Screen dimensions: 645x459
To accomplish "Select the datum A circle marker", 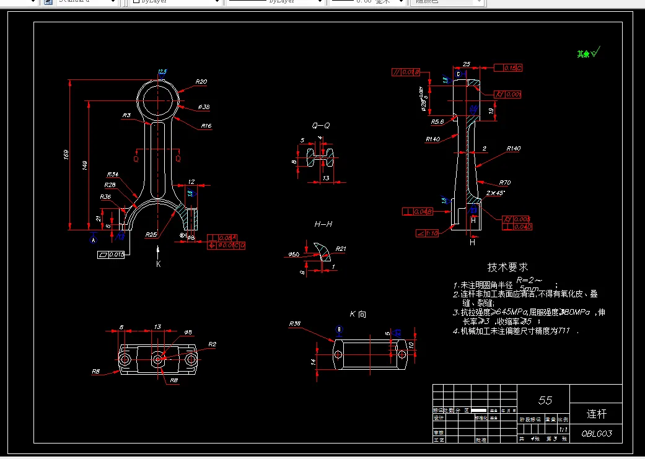I will 94,239.
